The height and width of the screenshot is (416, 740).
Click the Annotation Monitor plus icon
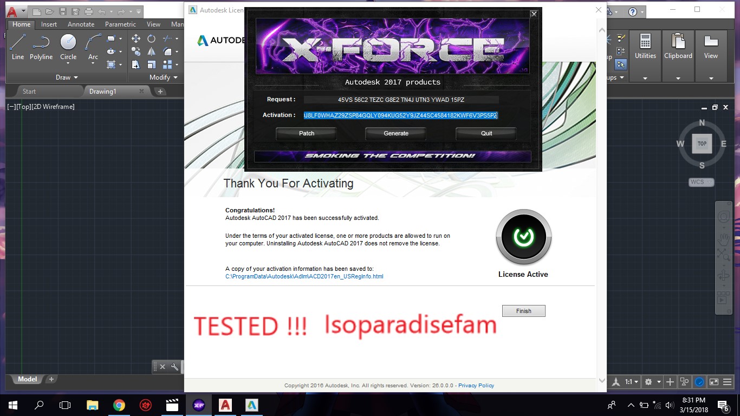click(671, 381)
